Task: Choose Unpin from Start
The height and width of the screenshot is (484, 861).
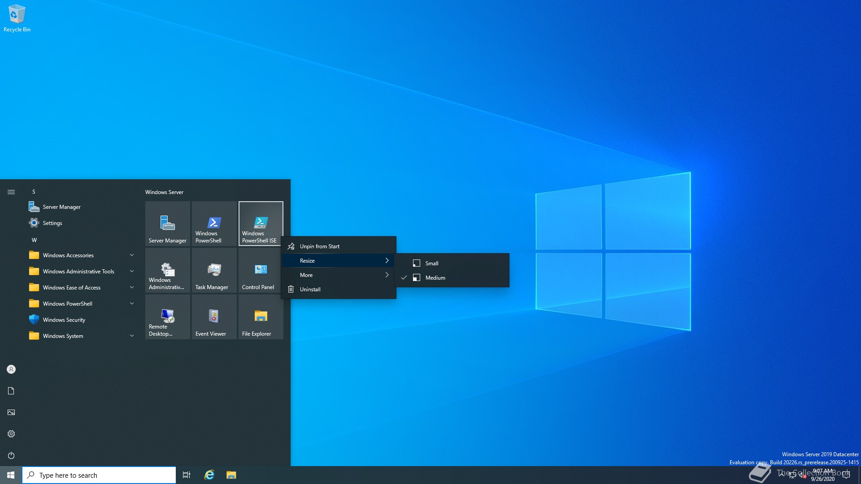Action: [339, 246]
